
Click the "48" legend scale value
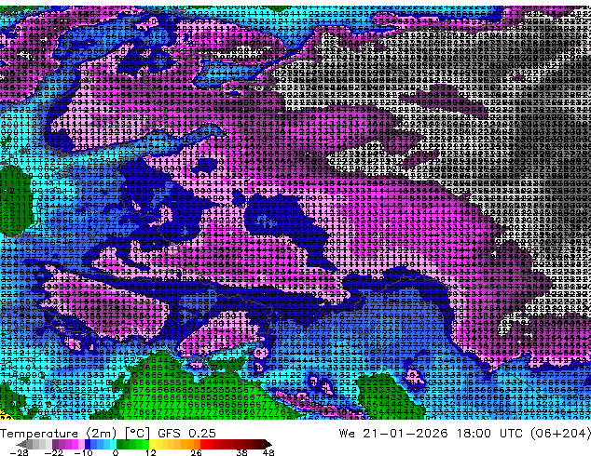pos(268,452)
